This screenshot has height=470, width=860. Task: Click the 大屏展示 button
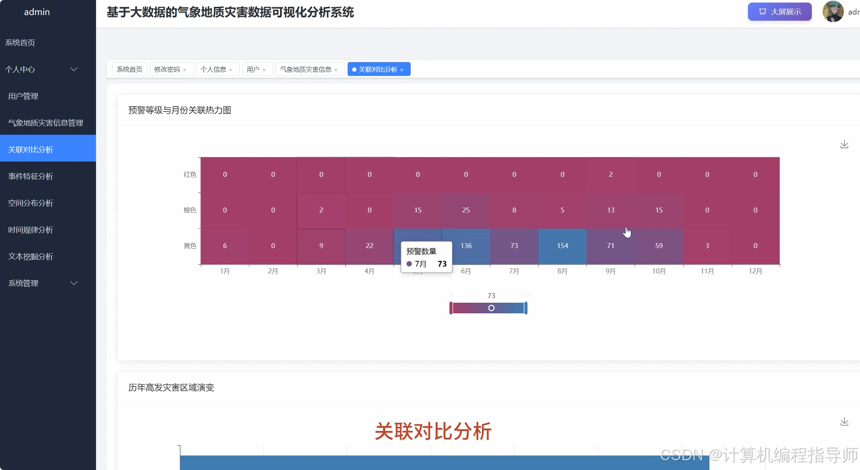tap(780, 11)
